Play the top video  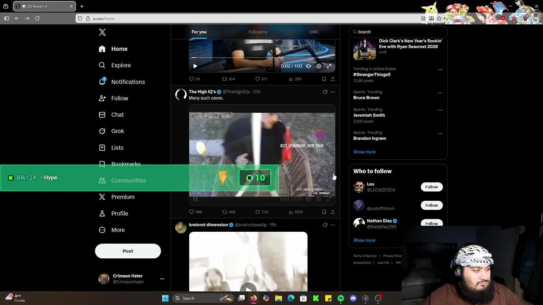point(195,66)
